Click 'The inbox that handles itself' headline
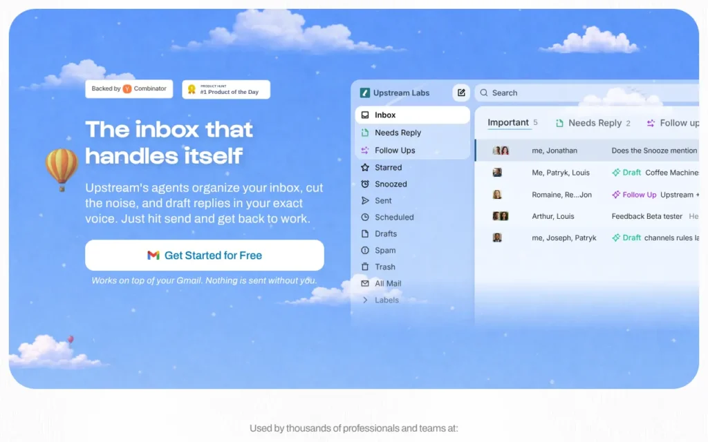 coord(169,143)
